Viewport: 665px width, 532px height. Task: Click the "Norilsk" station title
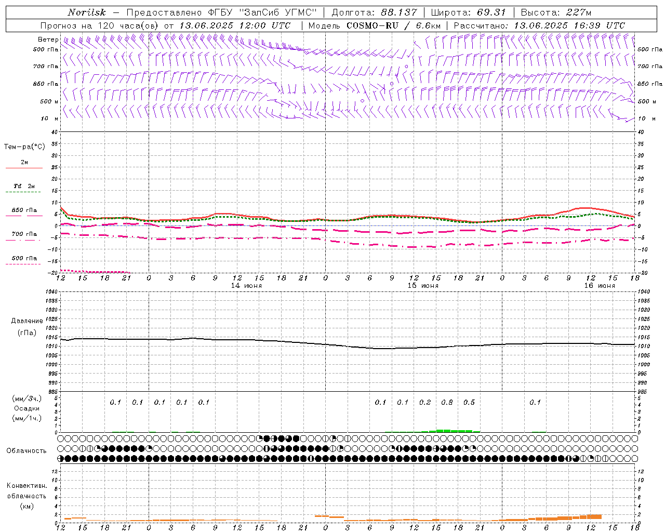click(x=86, y=12)
